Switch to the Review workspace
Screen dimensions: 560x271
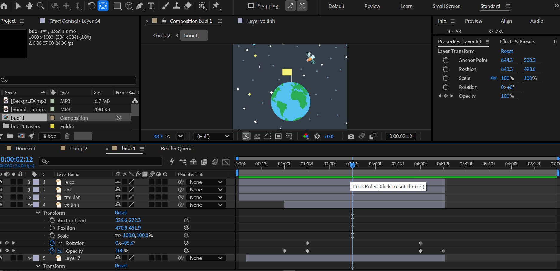click(x=372, y=6)
